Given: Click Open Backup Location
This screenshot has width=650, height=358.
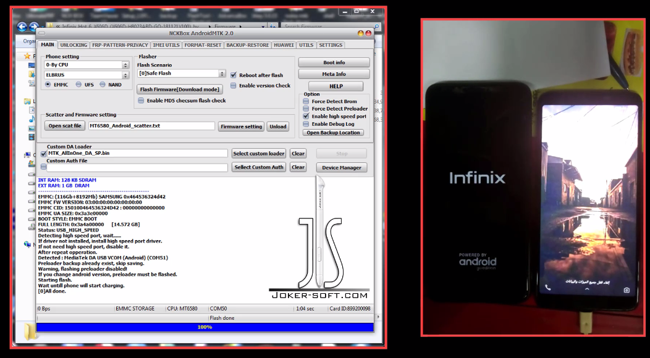Looking at the screenshot, I should [333, 132].
